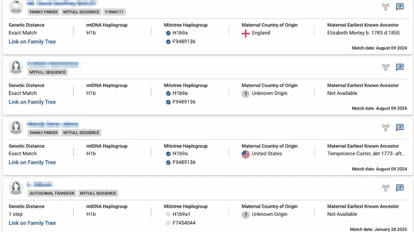Click the F7454044 haplogroup label
Screen dimensions: 414x232
(184, 223)
